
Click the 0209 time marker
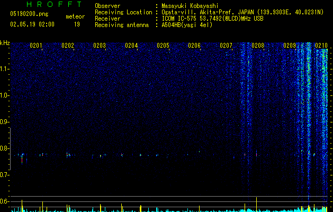pos(290,46)
